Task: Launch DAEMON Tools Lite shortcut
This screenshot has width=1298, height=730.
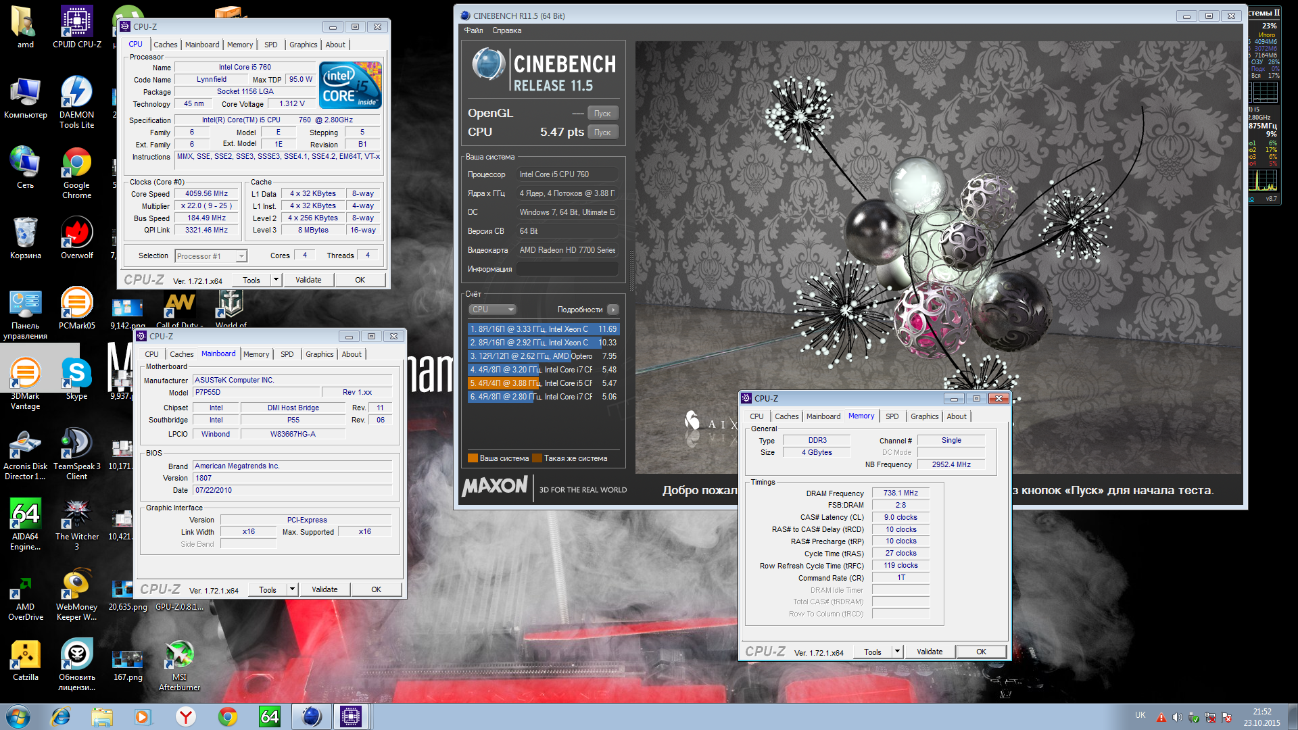Action: 77,101
